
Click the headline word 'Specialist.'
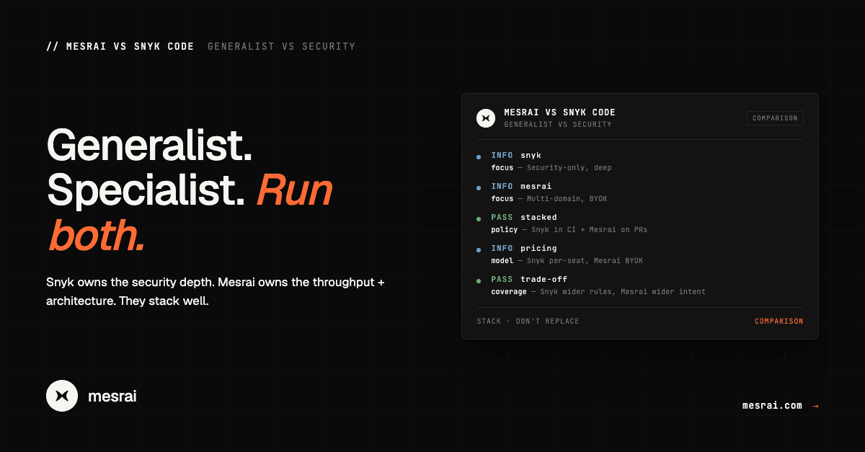pyautogui.click(x=147, y=190)
